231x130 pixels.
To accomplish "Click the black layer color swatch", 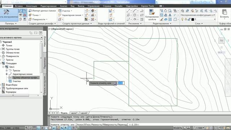I will (193, 19).
